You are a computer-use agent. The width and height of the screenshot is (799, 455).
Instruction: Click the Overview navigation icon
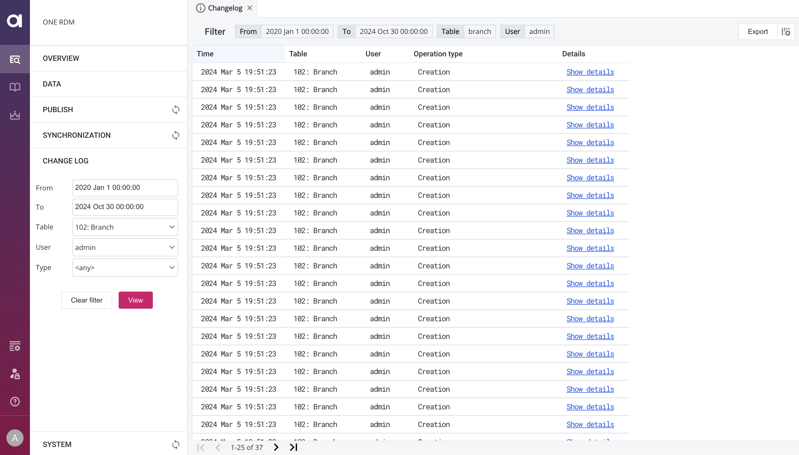[x=15, y=59]
